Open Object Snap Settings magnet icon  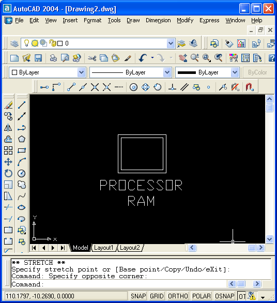click(x=250, y=87)
